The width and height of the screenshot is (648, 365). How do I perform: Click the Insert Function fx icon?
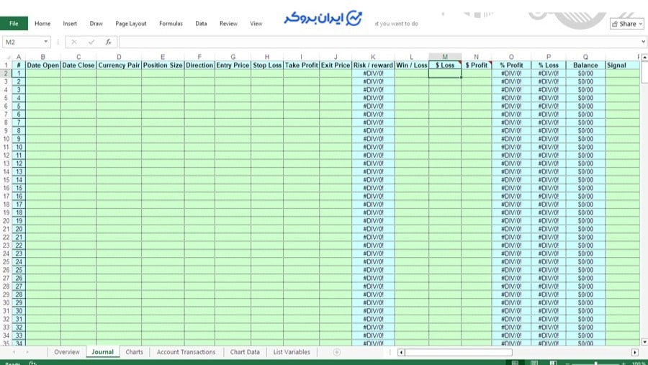108,42
